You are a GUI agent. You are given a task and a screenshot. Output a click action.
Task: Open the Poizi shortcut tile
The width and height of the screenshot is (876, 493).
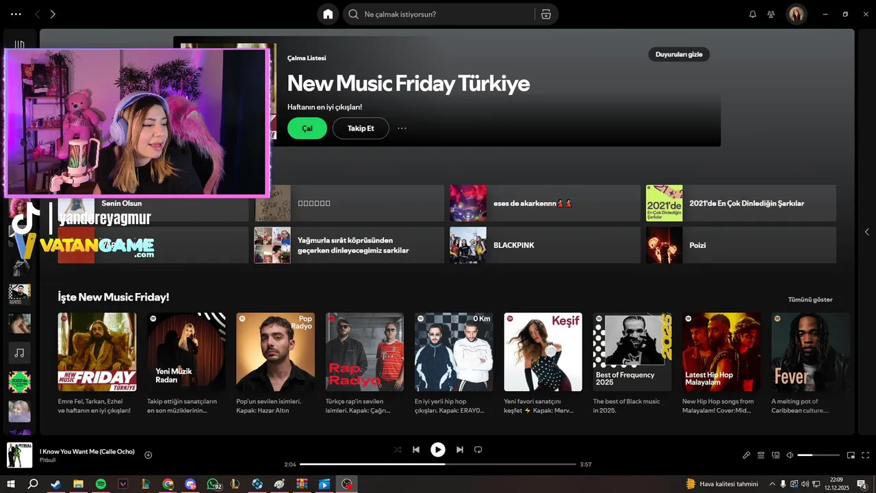tap(741, 245)
